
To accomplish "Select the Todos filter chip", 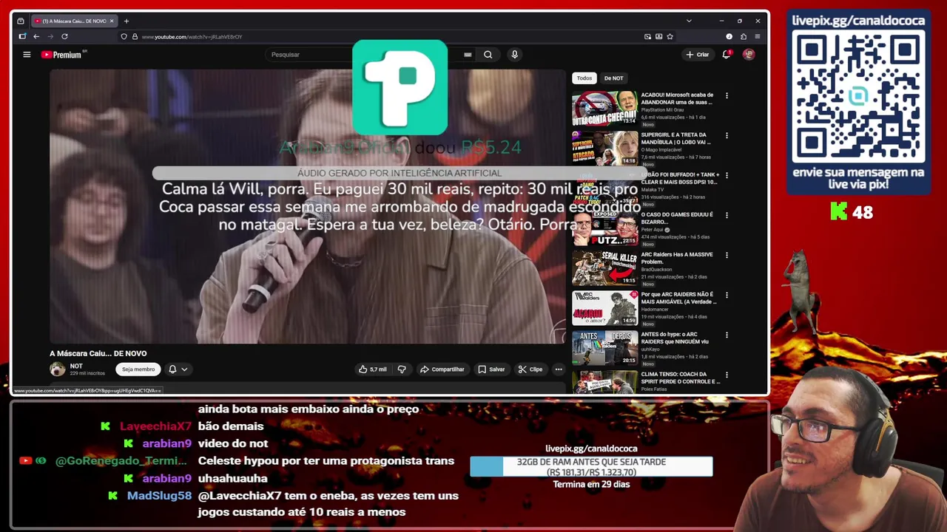I will pyautogui.click(x=584, y=78).
